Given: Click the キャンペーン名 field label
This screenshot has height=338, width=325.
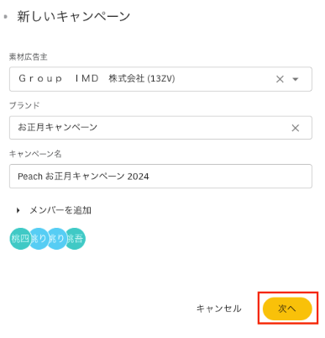Looking at the screenshot, I should 35,154.
